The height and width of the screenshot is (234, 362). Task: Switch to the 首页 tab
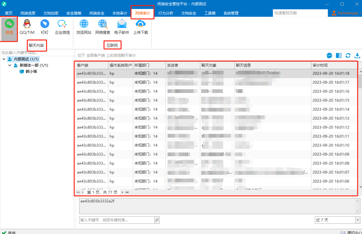tap(9, 13)
